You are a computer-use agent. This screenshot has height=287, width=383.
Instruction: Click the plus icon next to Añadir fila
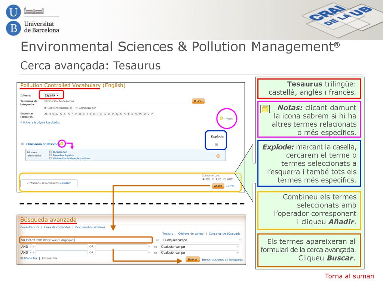tap(21, 258)
